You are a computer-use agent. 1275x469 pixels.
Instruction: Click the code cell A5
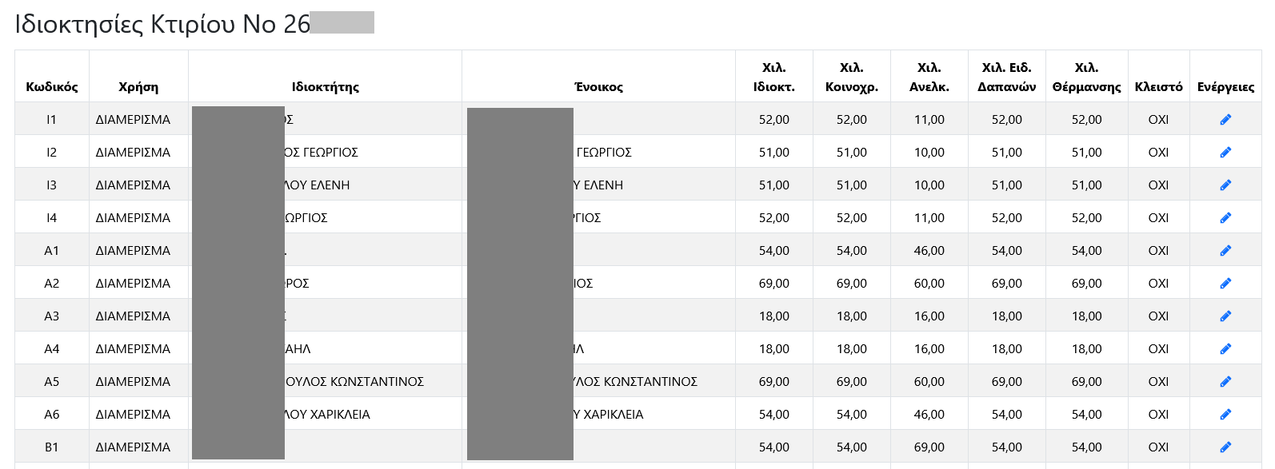click(52, 382)
